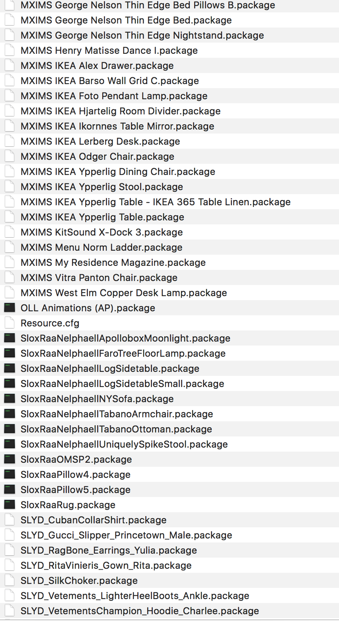339x621 pixels.
Task: Select SloxRaaNelphaellApolloboxMoonlight.package file
Action: pos(169,338)
